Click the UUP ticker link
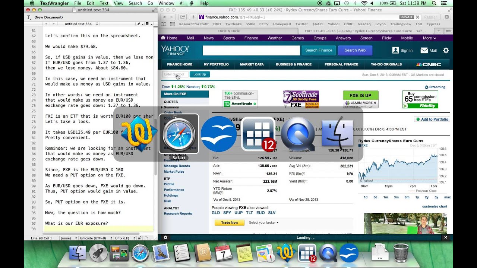The width and height of the screenshot is (477, 268). [x=238, y=213]
